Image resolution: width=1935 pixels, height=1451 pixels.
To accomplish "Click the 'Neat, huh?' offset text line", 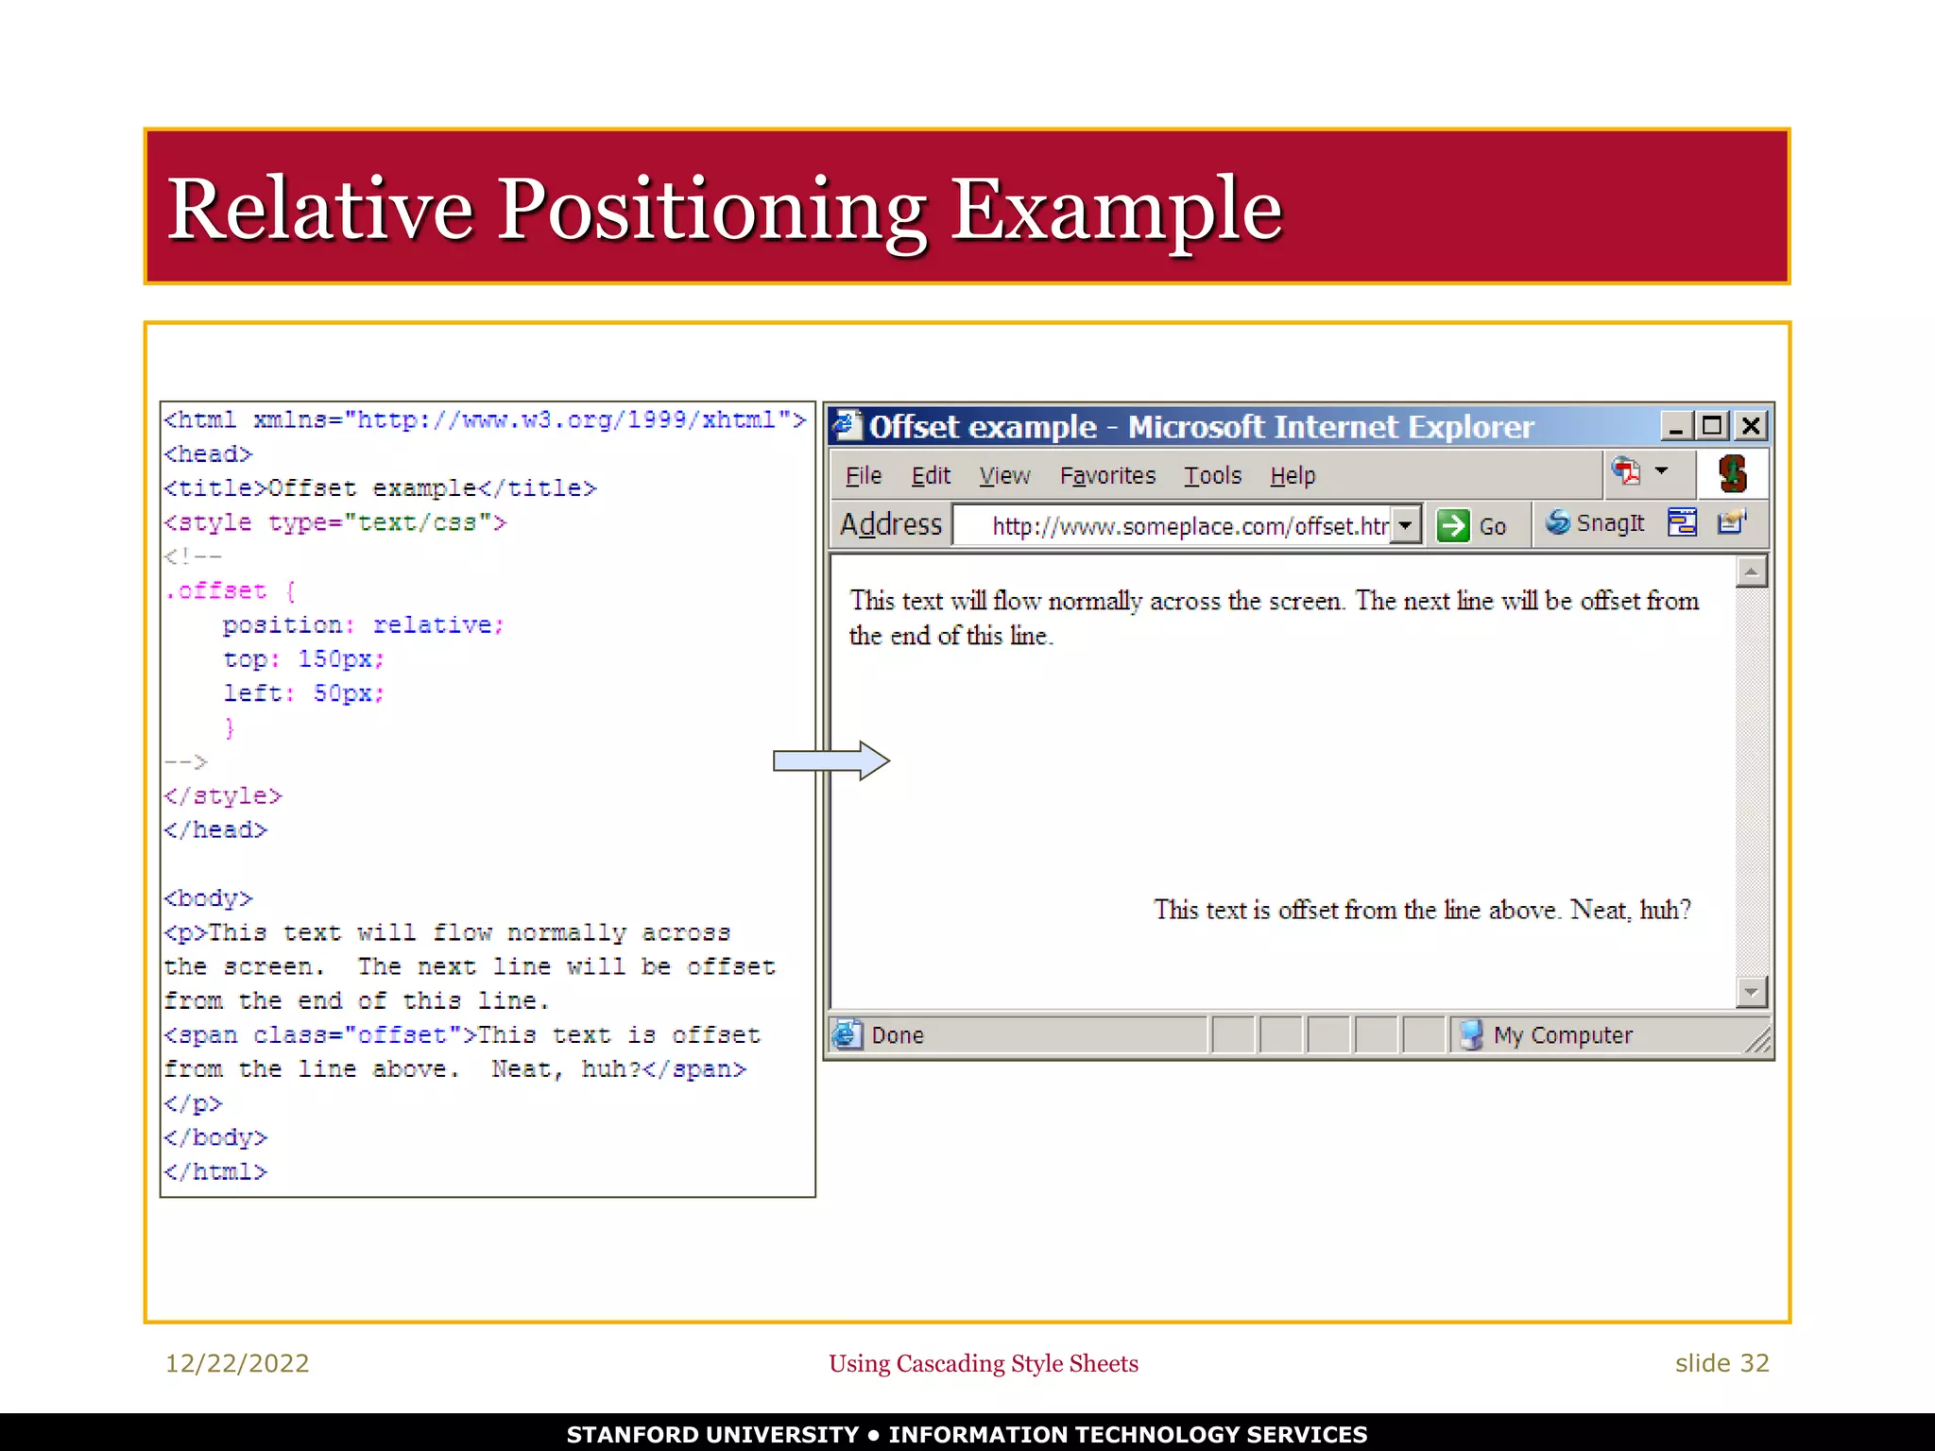I will point(1422,910).
